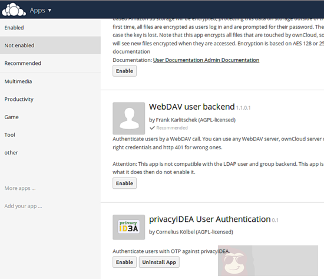Click the privacyIDEA app logo
Viewport: 324px width, 279px height.
tap(129, 227)
